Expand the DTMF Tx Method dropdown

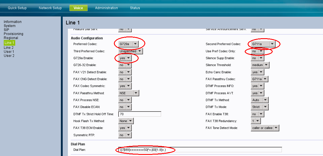[259, 100]
